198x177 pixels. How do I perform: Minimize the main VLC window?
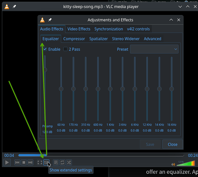click(x=180, y=7)
